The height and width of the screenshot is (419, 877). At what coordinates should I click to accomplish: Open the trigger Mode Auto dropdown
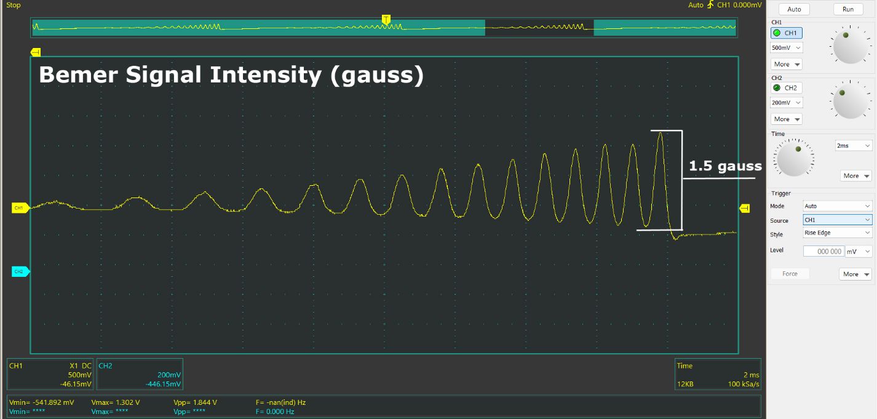838,206
